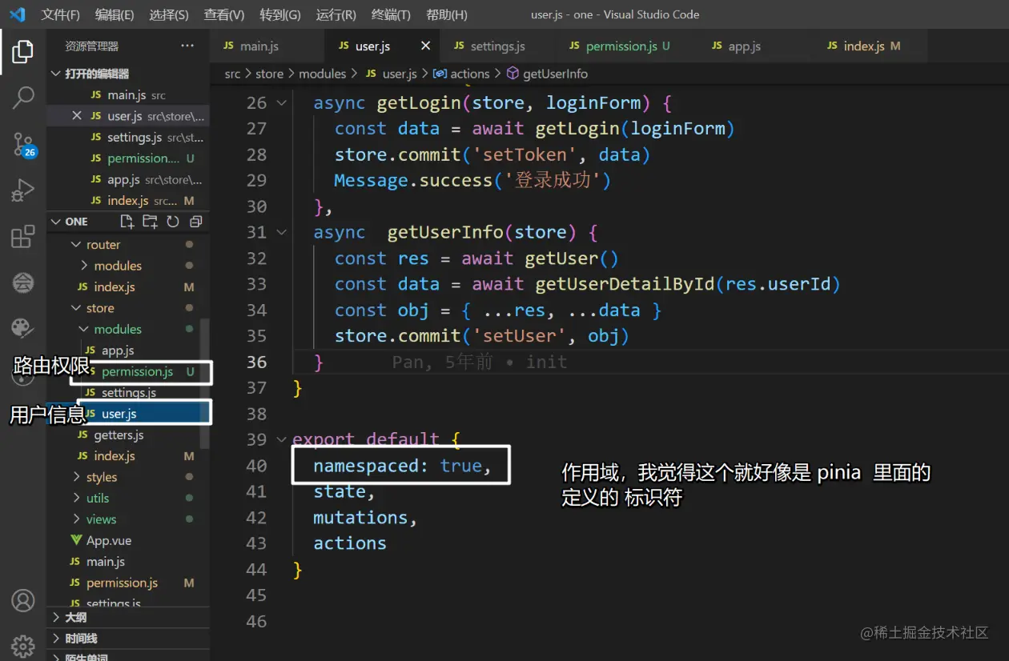This screenshot has height=661, width=1009.
Task: Open the Extensions view
Action: (x=23, y=236)
